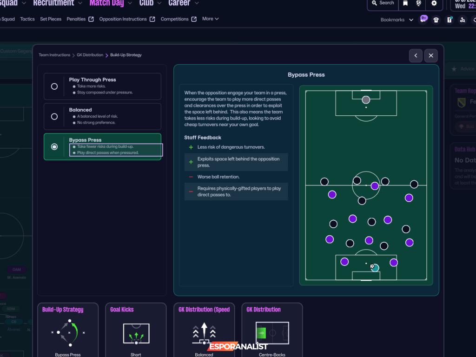Click the settings gear icon
The height and width of the screenshot is (357, 476).
coord(434,4)
